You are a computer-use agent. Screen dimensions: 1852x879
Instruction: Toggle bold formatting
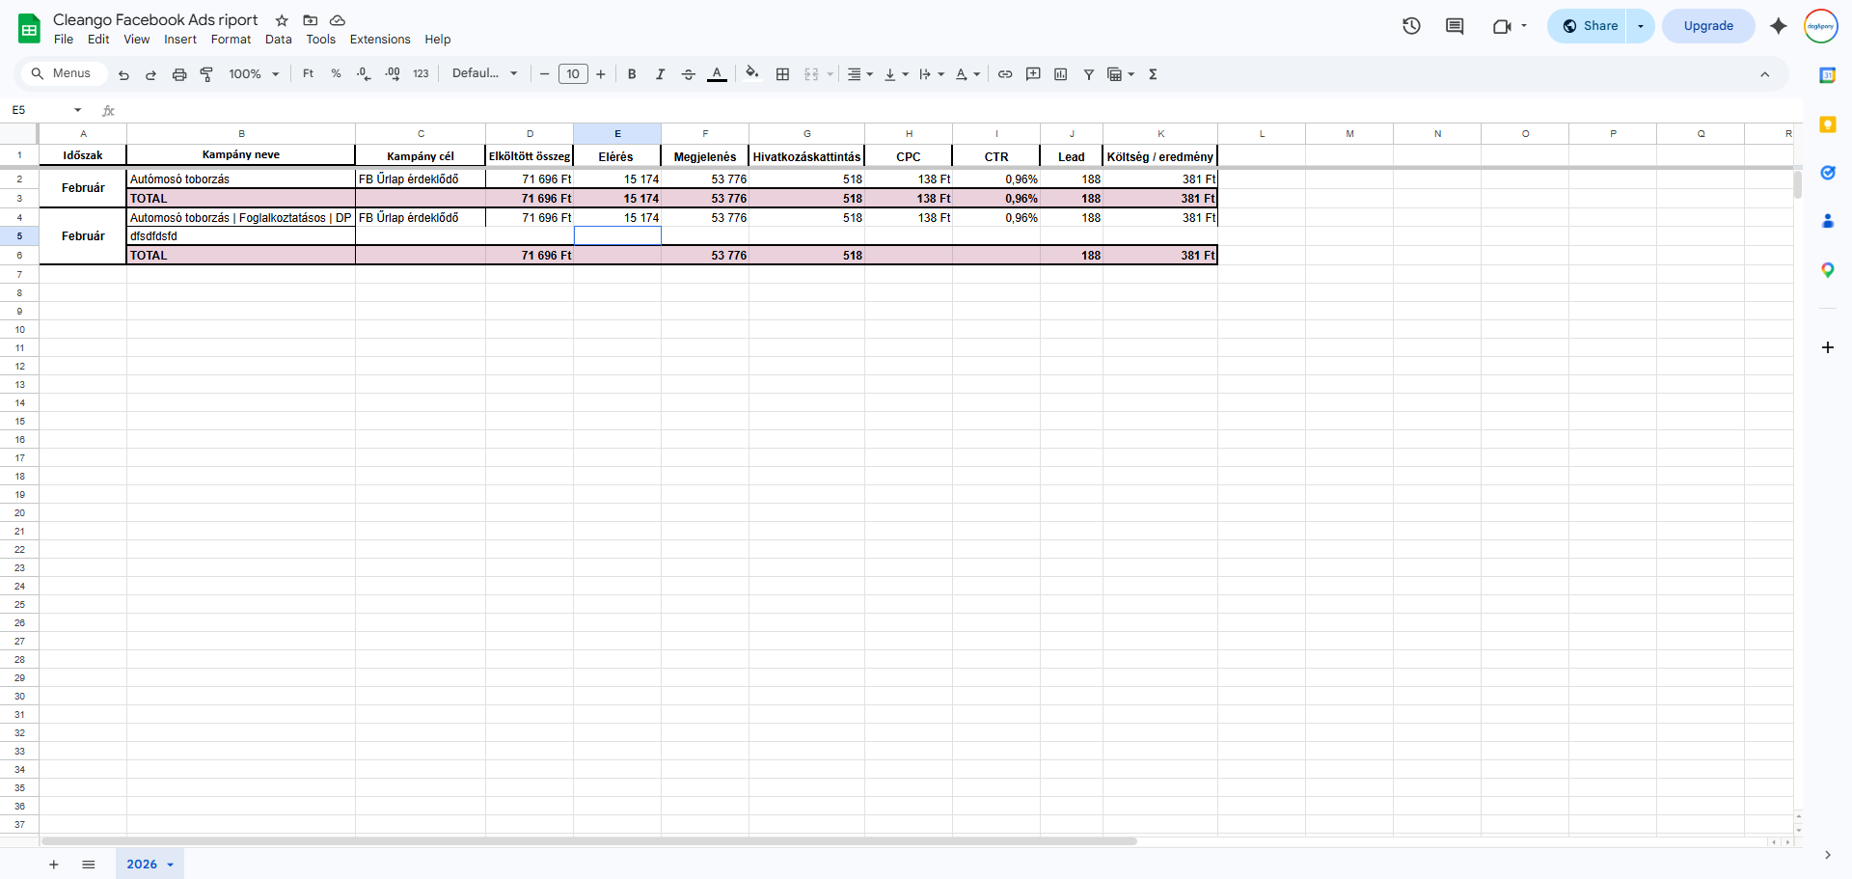click(x=632, y=74)
